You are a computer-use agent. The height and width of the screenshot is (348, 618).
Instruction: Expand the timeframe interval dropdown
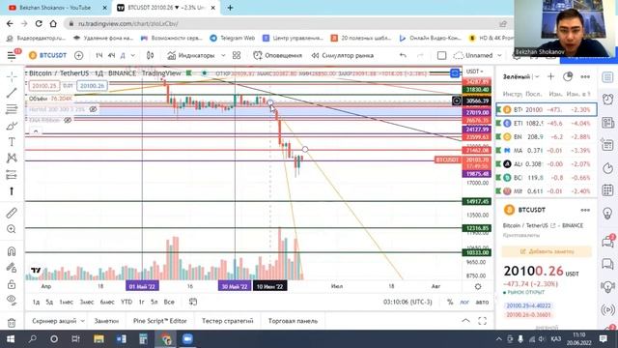click(133, 56)
